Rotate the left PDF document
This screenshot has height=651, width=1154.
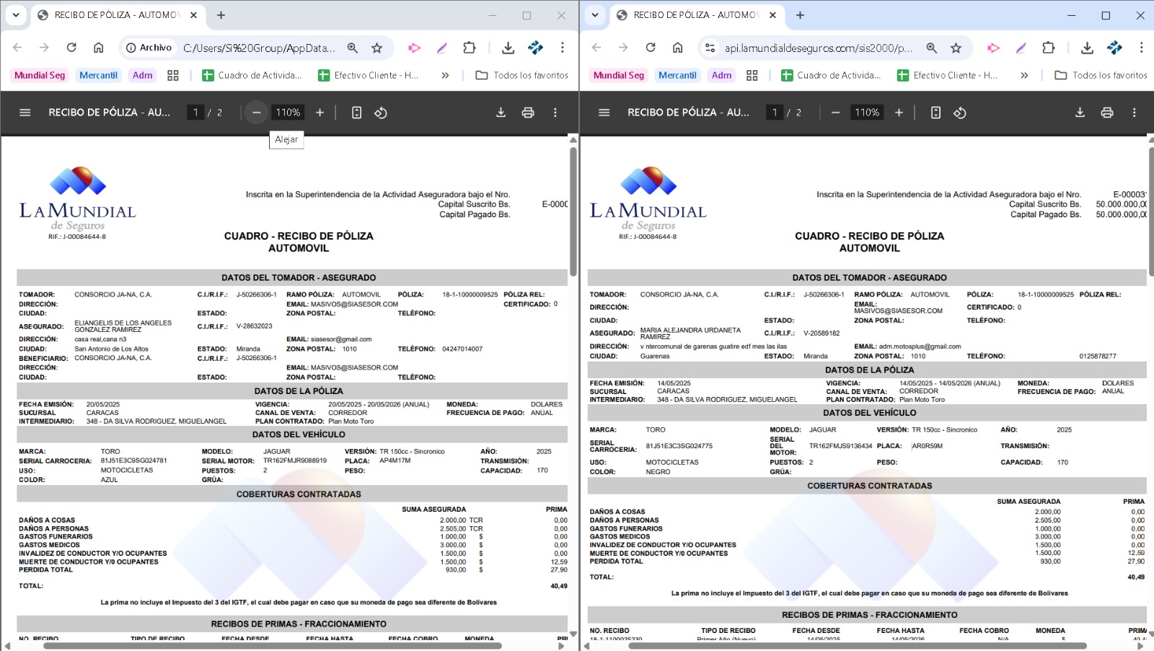coord(381,113)
